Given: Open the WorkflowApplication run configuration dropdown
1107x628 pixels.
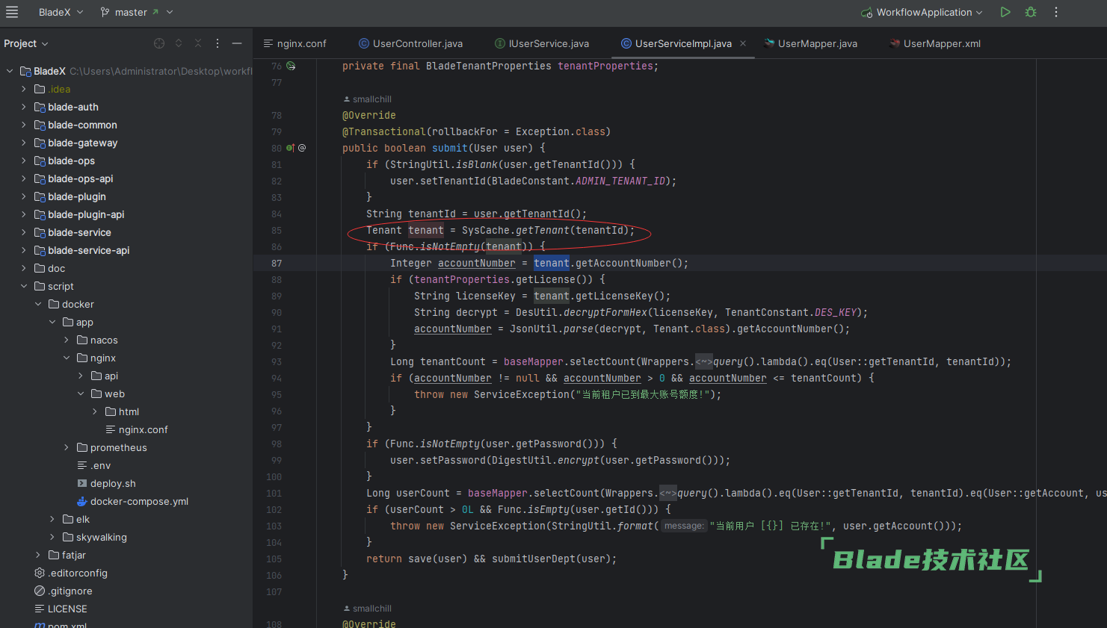Looking at the screenshot, I should 922,12.
